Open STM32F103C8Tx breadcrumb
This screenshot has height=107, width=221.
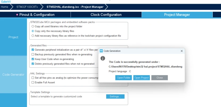(27, 7)
